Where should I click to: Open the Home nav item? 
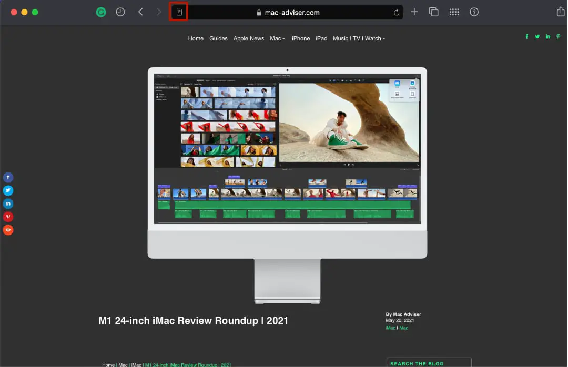coord(196,38)
